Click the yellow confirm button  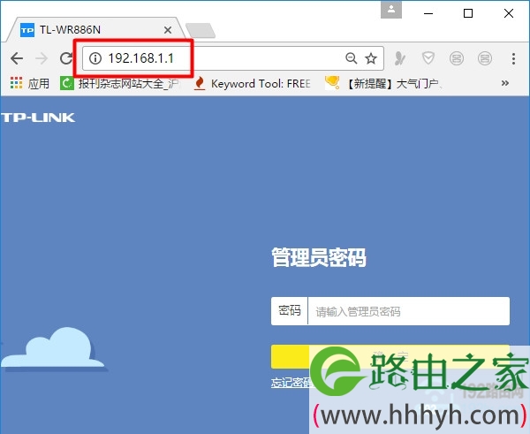pyautogui.click(x=390, y=356)
